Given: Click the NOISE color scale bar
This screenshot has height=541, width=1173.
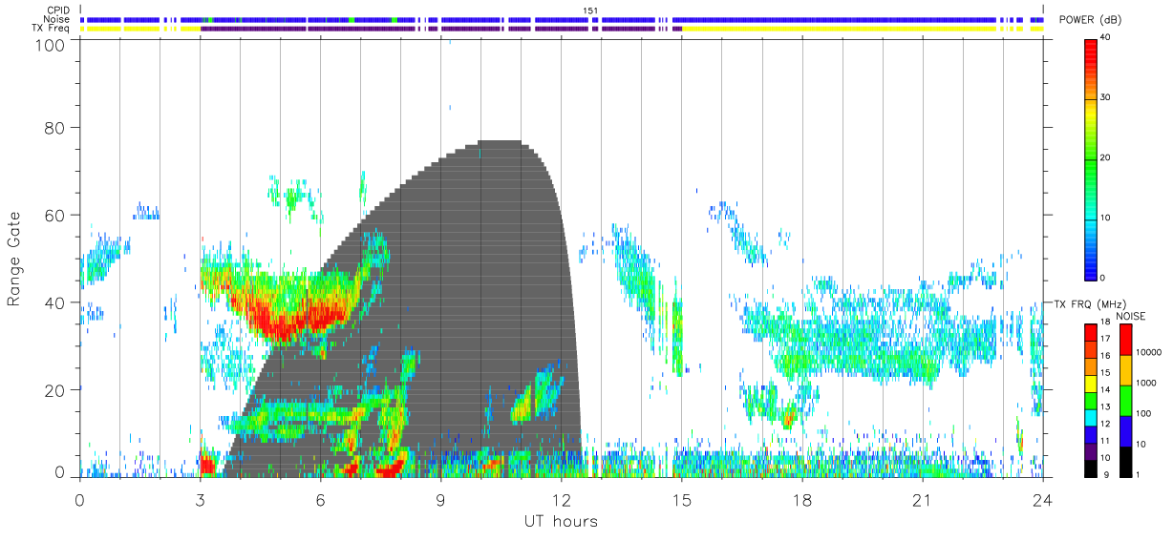Looking at the screenshot, I should point(1126,400).
